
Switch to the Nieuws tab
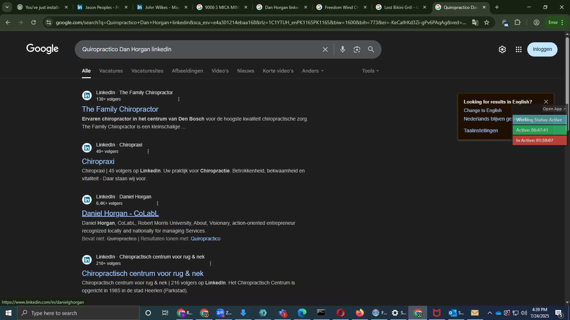(x=246, y=71)
